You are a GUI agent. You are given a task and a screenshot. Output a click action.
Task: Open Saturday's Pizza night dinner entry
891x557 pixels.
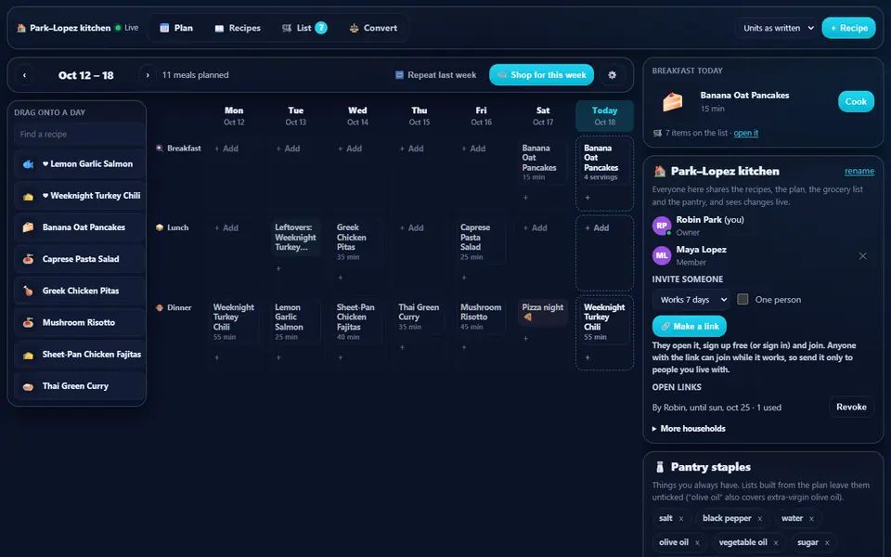coord(543,312)
